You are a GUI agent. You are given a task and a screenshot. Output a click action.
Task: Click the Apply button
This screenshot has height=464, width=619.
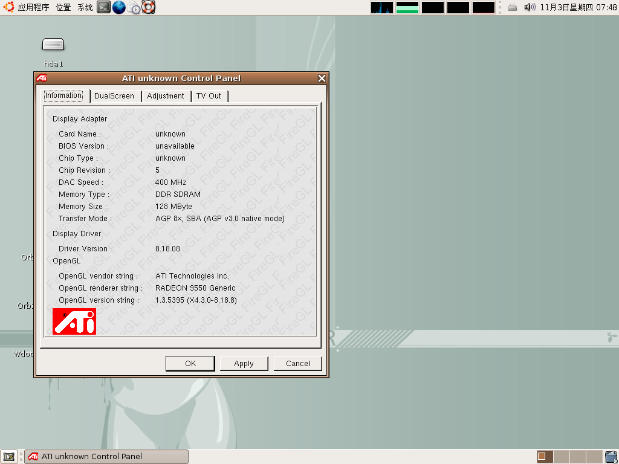coord(244,363)
